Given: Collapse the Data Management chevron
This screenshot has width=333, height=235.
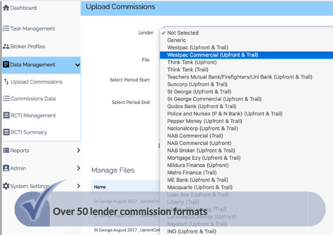Looking at the screenshot, I should tap(78, 65).
